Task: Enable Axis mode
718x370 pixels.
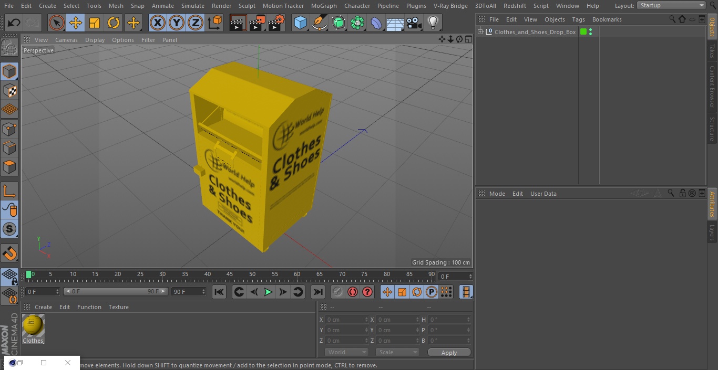Action: click(x=9, y=191)
